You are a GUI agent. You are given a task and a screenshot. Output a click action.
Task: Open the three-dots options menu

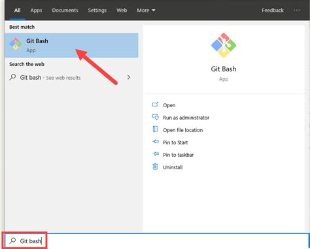point(297,10)
